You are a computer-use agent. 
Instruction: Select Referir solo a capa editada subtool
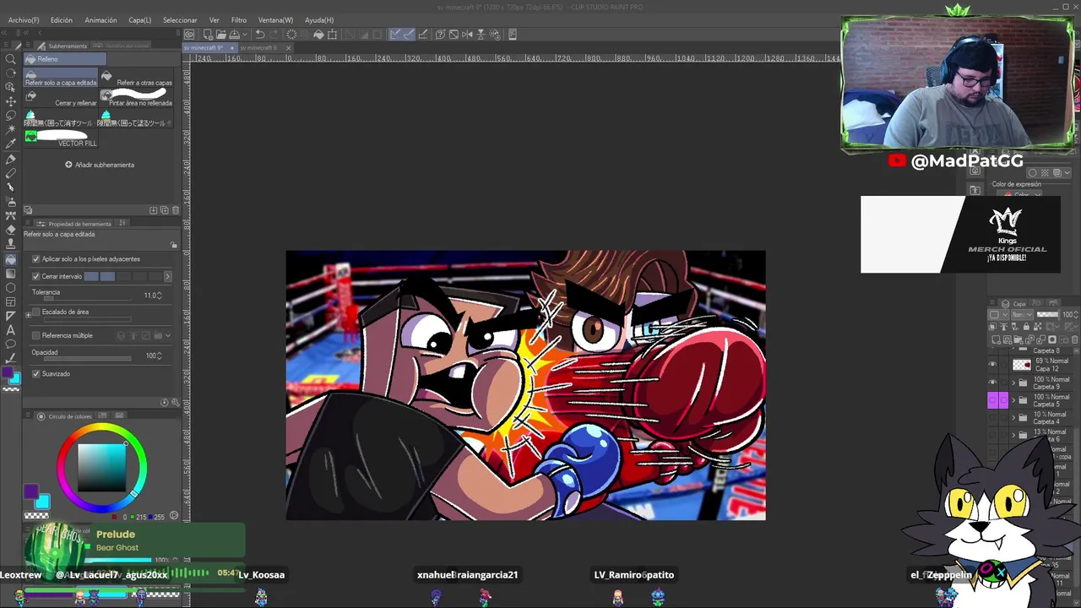click(62, 79)
